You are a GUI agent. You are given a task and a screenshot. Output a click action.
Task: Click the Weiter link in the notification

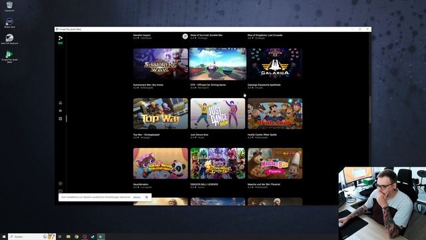[136, 197]
